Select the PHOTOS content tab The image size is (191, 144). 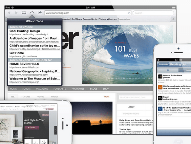pos(55,97)
